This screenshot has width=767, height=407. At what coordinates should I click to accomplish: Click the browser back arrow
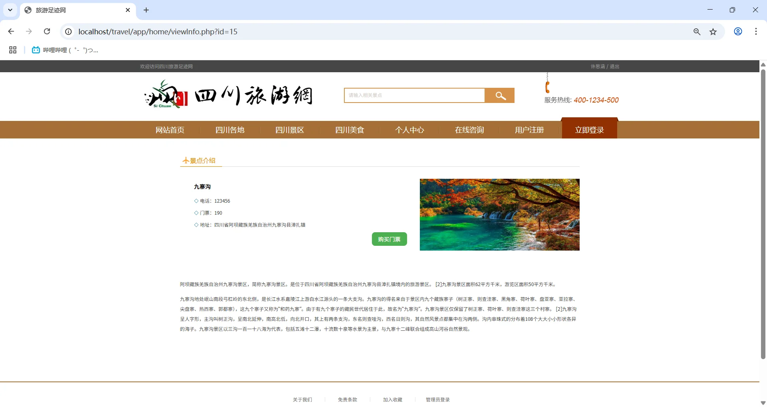[11, 32]
